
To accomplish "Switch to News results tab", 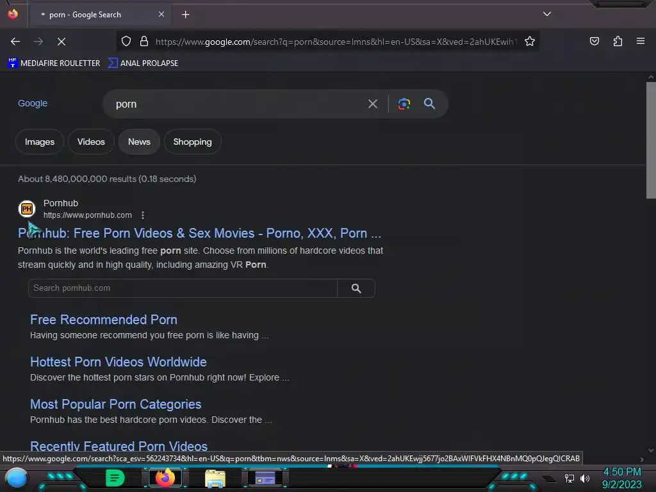I will [139, 142].
